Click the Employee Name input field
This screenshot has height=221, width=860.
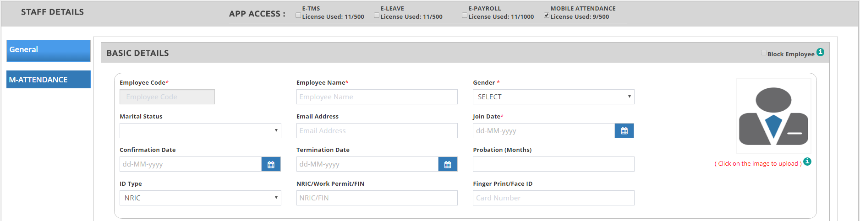click(377, 97)
